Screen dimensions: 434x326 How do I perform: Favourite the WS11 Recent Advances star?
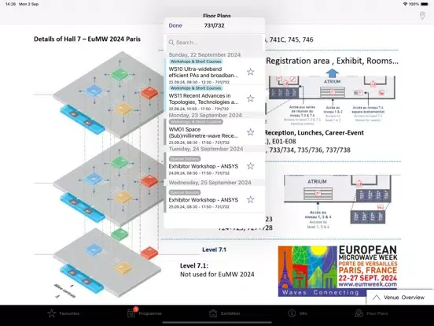pyautogui.click(x=251, y=98)
